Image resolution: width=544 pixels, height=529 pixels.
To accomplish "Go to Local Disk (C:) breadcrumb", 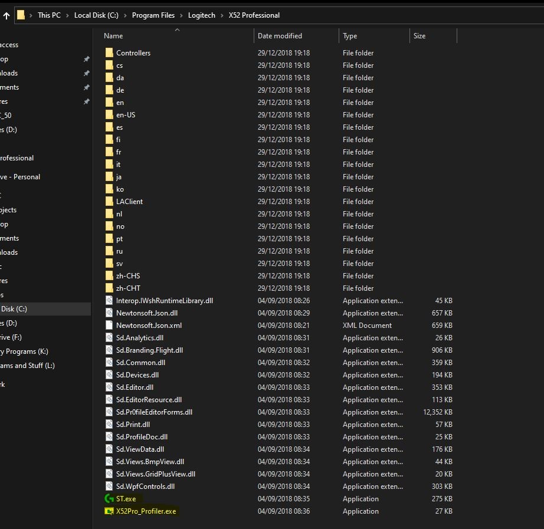I will point(96,15).
